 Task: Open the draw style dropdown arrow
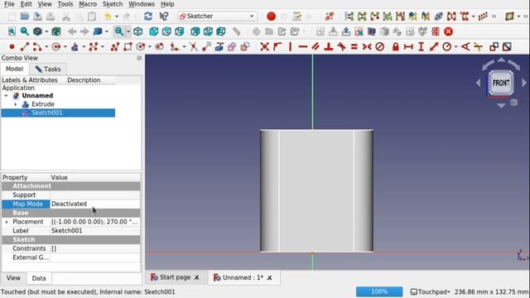pos(46,31)
